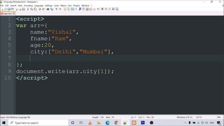Click the Paste toolbar icon
This screenshot has height=126, width=224.
click(x=35, y=9)
